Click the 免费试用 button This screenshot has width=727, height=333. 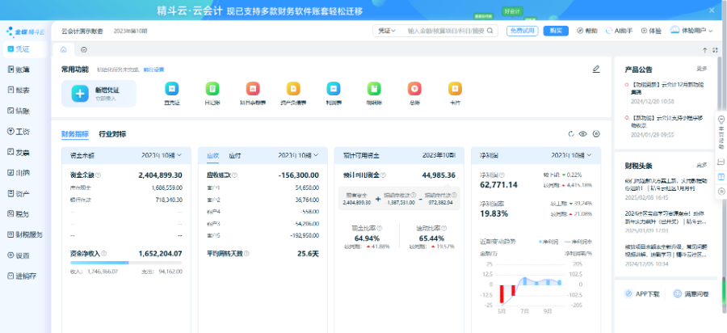point(522,31)
